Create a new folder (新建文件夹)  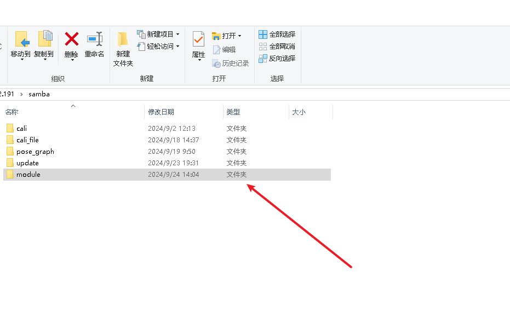click(x=123, y=49)
